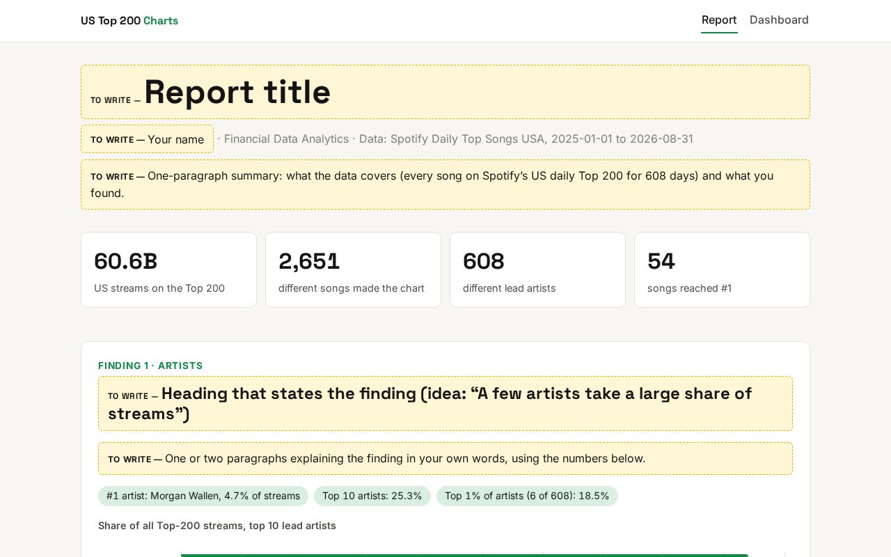Click the chart caption about top 10 lead artists
This screenshot has height=557, width=891.
[217, 526]
